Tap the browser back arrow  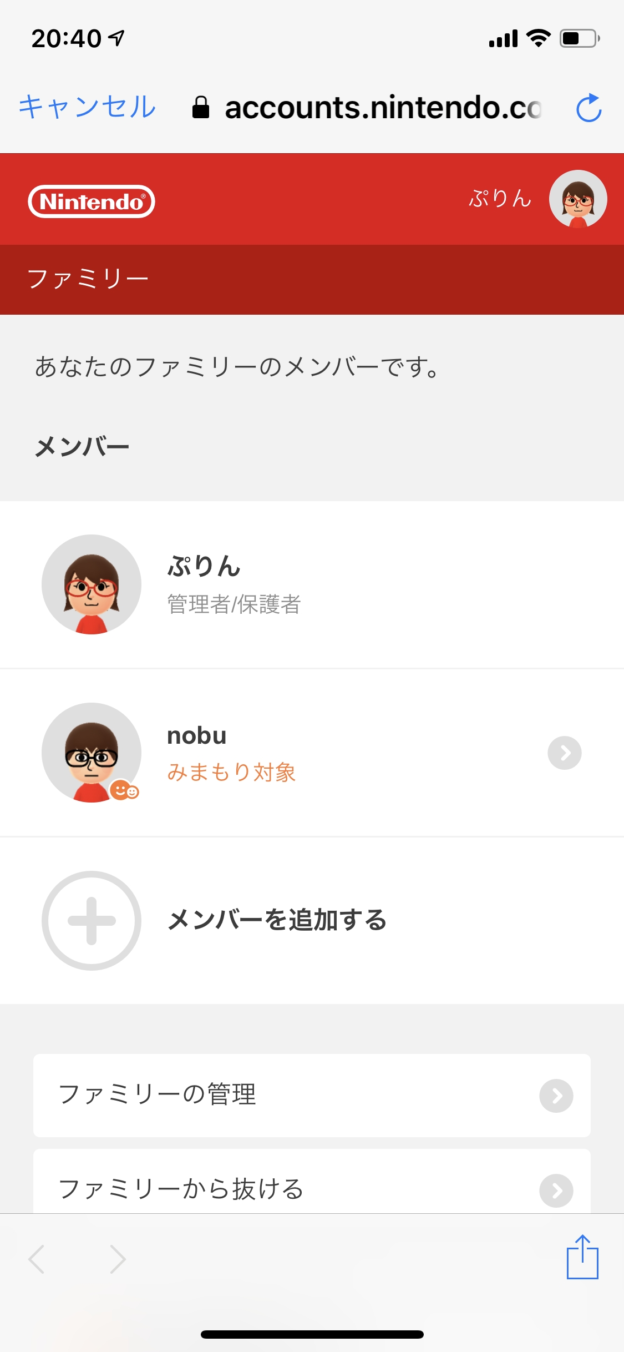tap(37, 1259)
